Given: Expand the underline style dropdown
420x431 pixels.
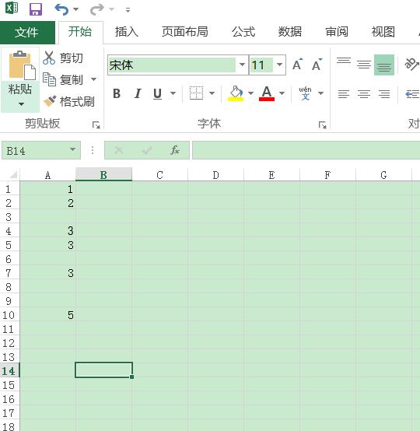Looking at the screenshot, I should 173,93.
